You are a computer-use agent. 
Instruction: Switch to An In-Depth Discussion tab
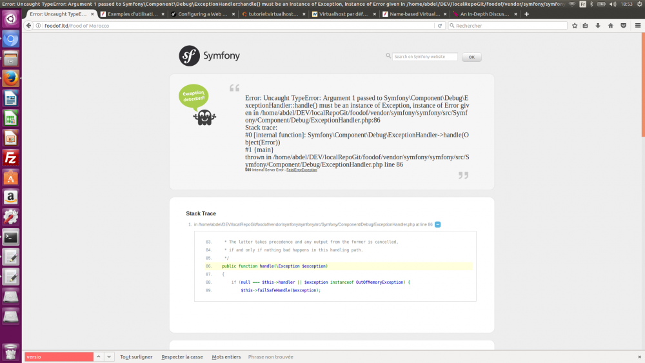[484, 14]
